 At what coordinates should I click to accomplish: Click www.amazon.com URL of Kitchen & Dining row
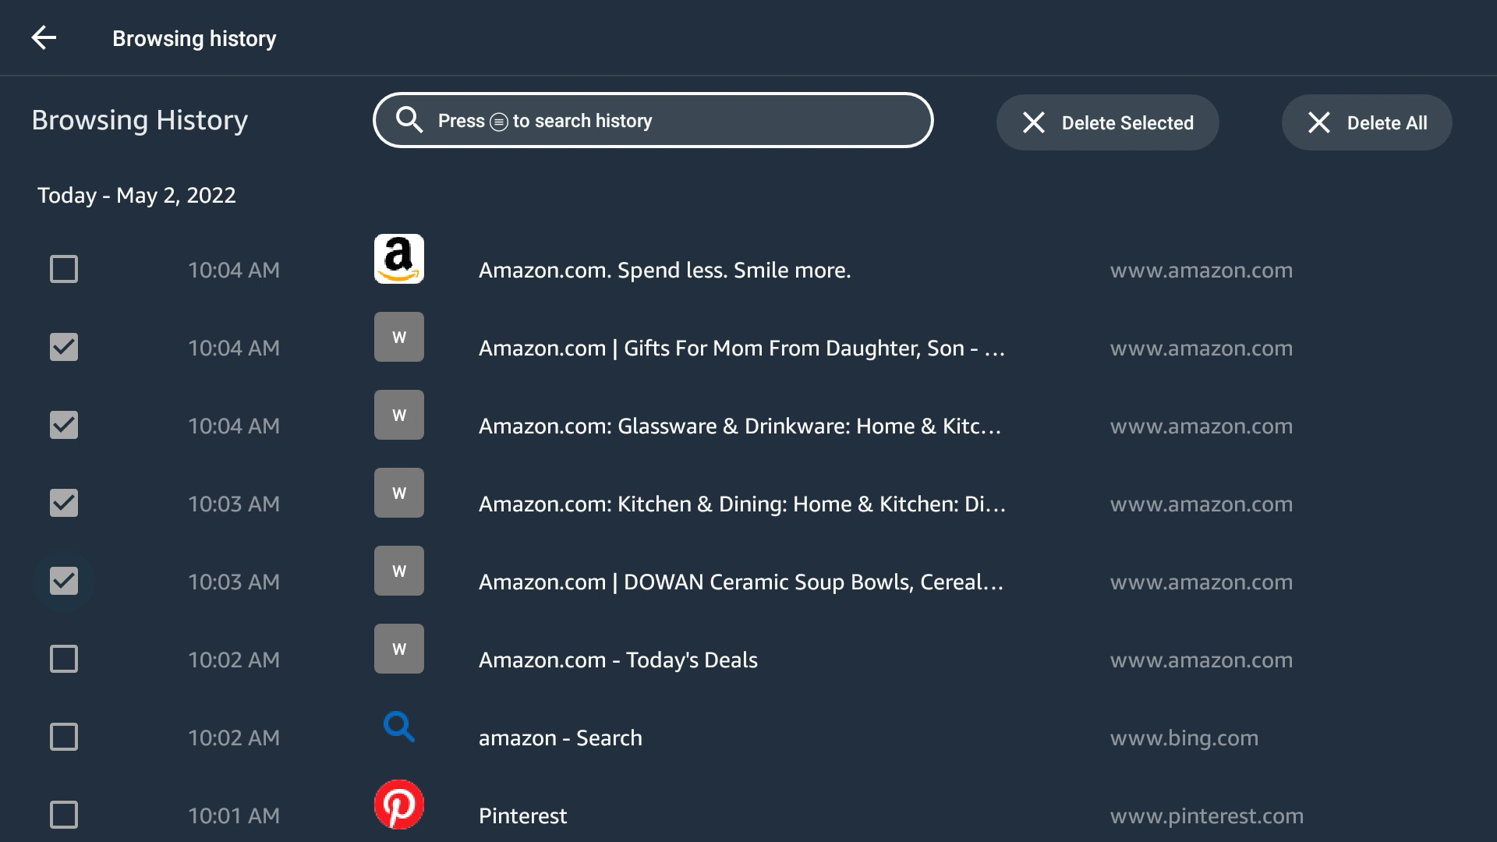pyautogui.click(x=1201, y=504)
